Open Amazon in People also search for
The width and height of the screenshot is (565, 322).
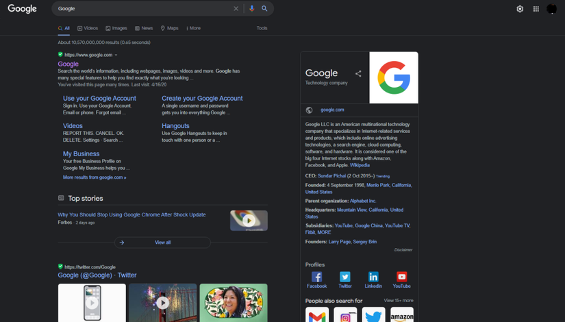coord(402,314)
